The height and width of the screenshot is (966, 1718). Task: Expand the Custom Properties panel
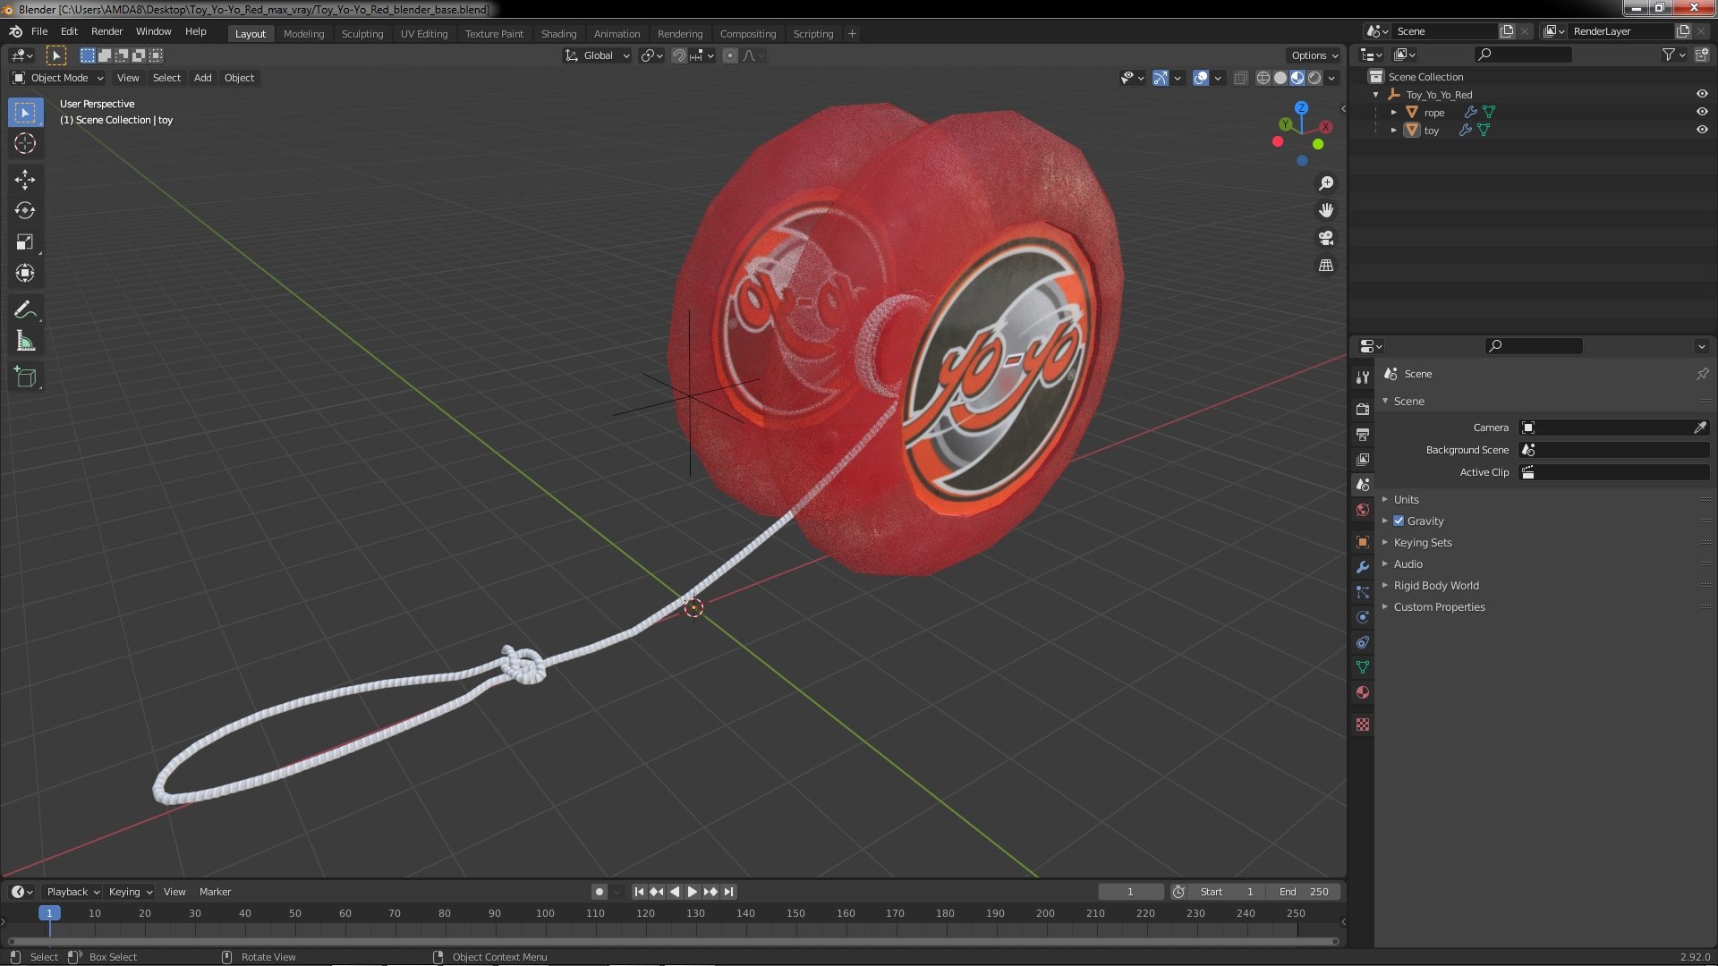point(1438,607)
